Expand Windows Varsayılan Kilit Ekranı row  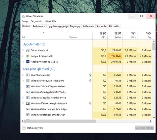coord(23,81)
